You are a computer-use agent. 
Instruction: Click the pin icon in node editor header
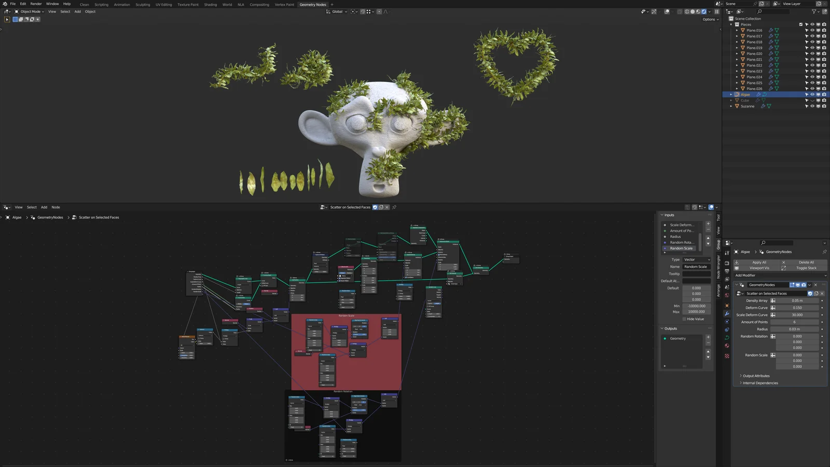click(394, 207)
